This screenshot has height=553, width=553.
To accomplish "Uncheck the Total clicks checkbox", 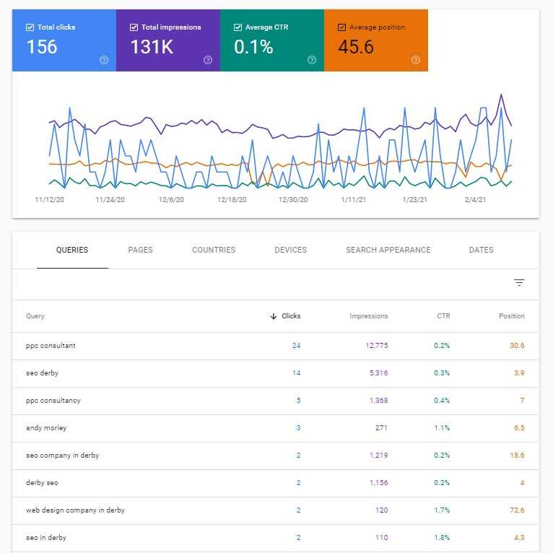I will pyautogui.click(x=30, y=27).
